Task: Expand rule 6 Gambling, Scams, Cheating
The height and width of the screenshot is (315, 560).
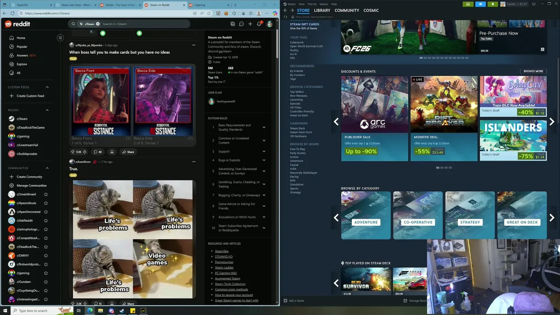Action: click(x=264, y=184)
